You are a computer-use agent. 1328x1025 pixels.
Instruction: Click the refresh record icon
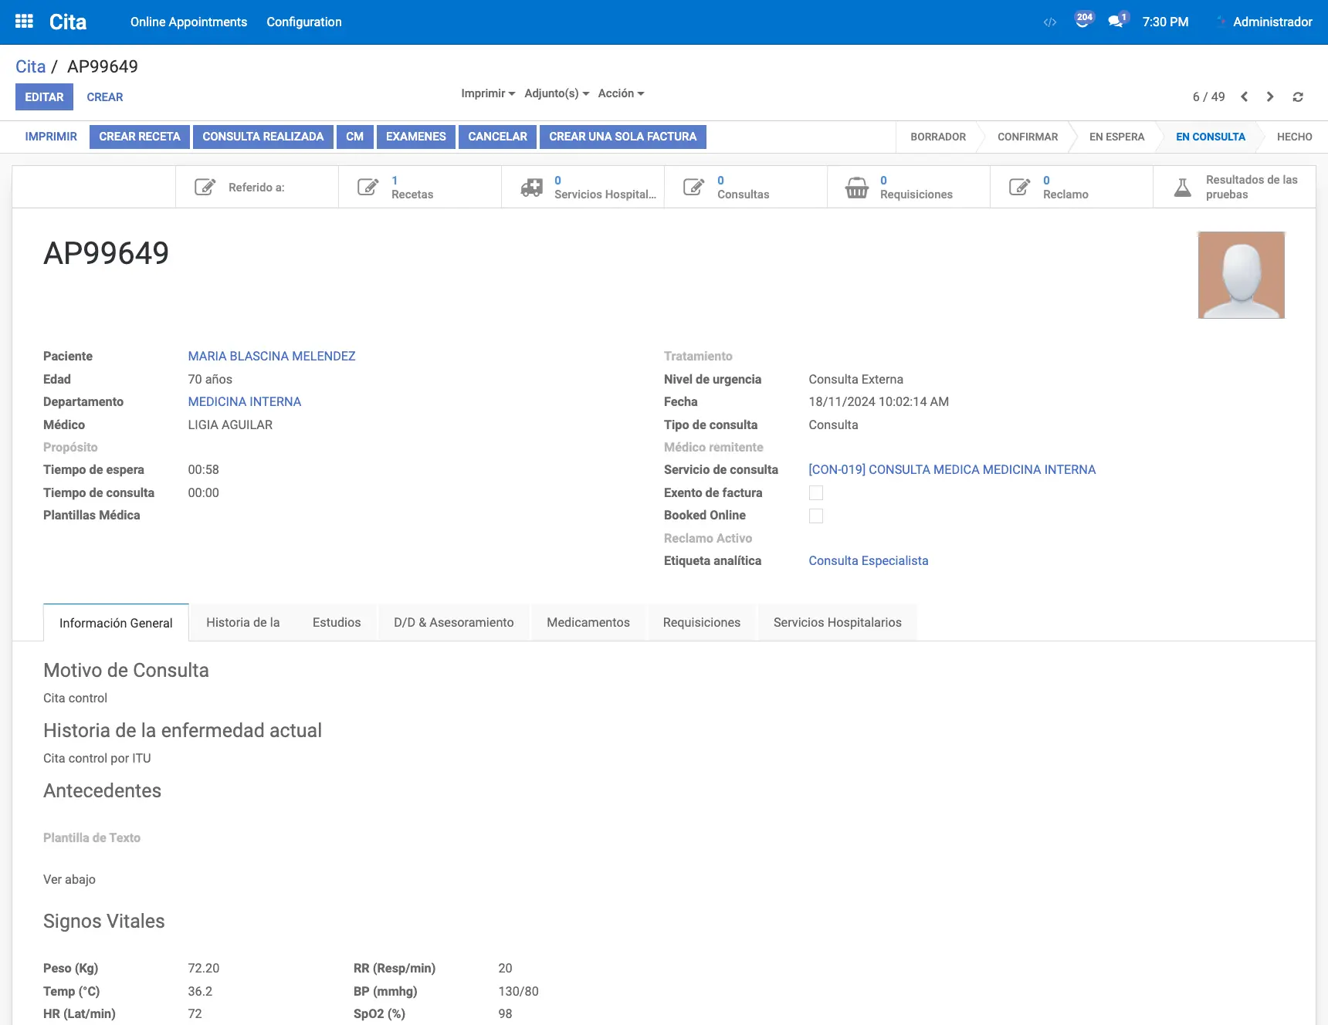coord(1298,96)
